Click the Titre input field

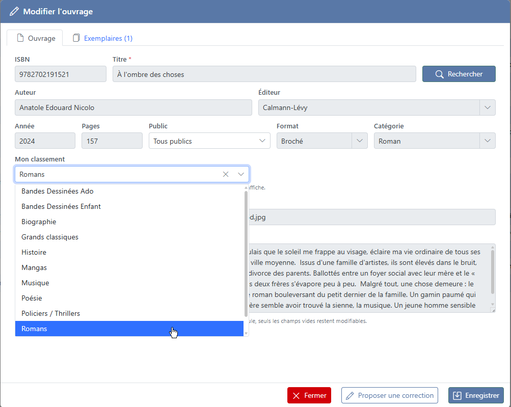pyautogui.click(x=264, y=74)
